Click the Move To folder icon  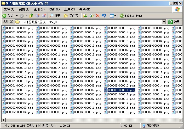point(85,16)
